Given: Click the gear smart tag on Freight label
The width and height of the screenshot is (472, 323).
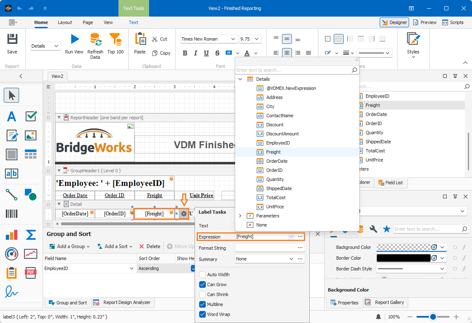Looking at the screenshot, I should point(183,214).
